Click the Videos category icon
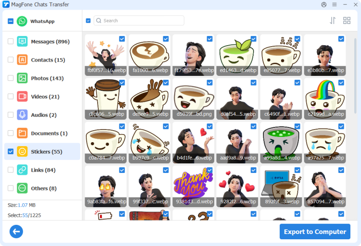361x246 pixels. click(22, 96)
